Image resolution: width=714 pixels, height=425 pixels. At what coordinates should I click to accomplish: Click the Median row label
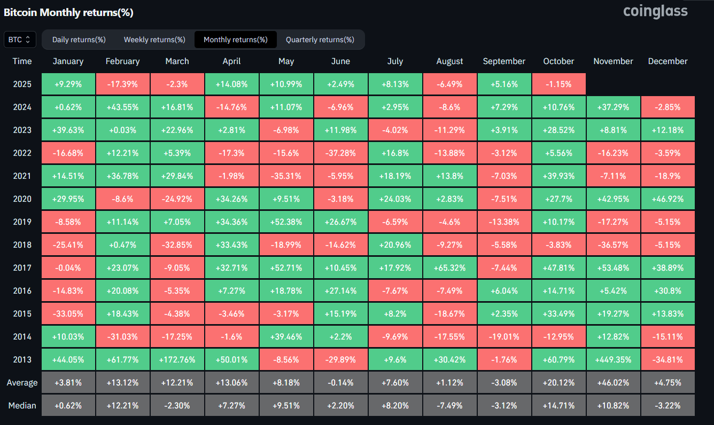pyautogui.click(x=22, y=405)
